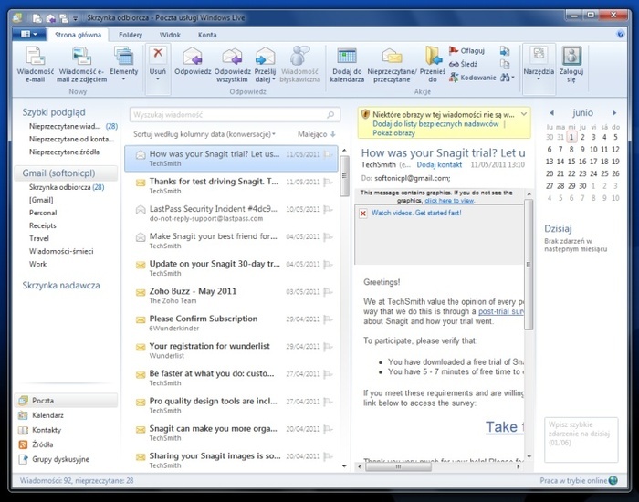This screenshot has width=639, height=502.
Task: Click the reading pane horizontal scrollbar thumb
Action: tap(398, 467)
